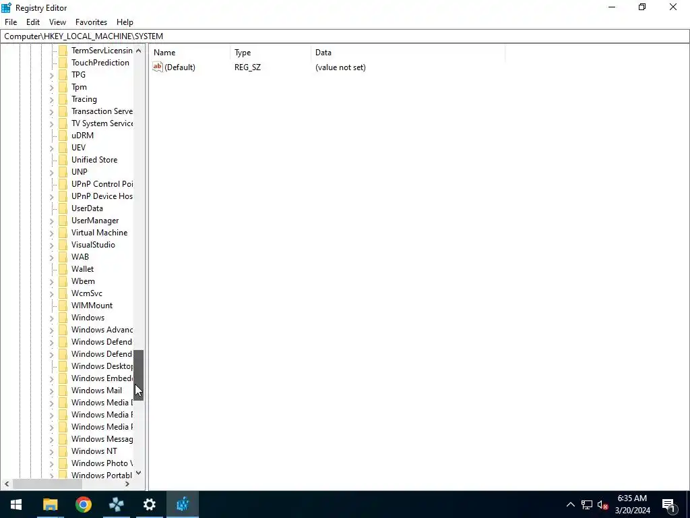Image resolution: width=690 pixels, height=518 pixels.
Task: Select the Windows Portable key
Action: coord(102,476)
